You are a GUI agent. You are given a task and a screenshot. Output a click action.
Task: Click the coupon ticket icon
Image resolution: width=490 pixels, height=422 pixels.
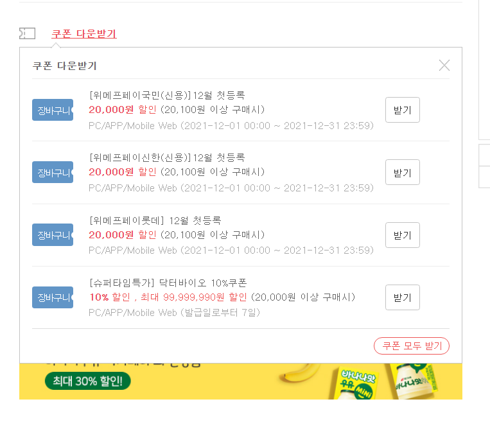pyautogui.click(x=27, y=33)
